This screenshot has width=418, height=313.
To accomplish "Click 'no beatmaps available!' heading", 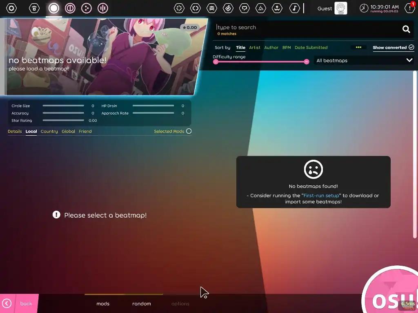I will 58,60.
